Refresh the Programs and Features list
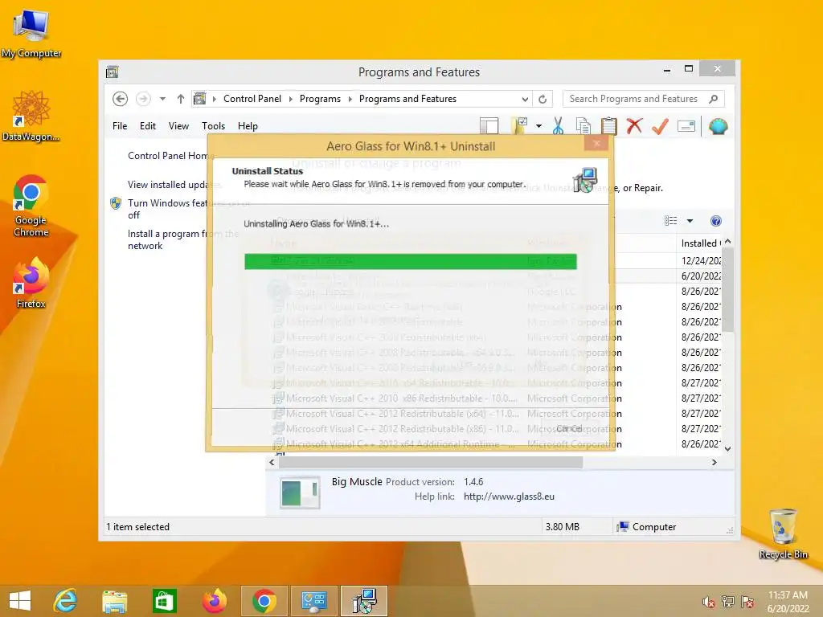Viewport: 823px width, 617px height. [543, 99]
